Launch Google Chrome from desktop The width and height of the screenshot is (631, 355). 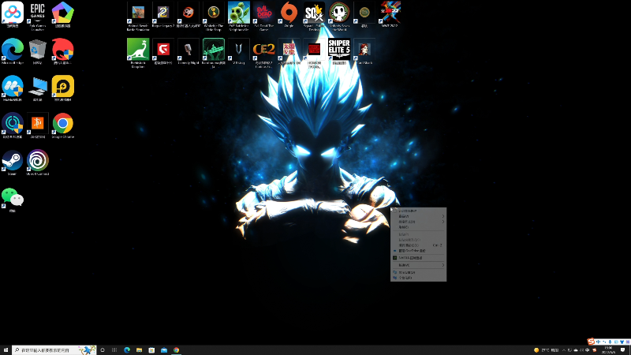pyautogui.click(x=63, y=125)
